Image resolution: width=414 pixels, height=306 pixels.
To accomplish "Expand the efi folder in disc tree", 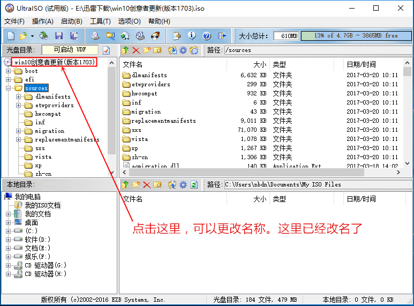I will coord(8,79).
